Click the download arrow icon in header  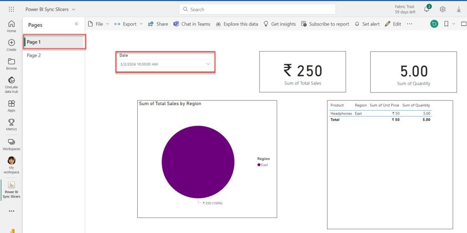[459, 9]
